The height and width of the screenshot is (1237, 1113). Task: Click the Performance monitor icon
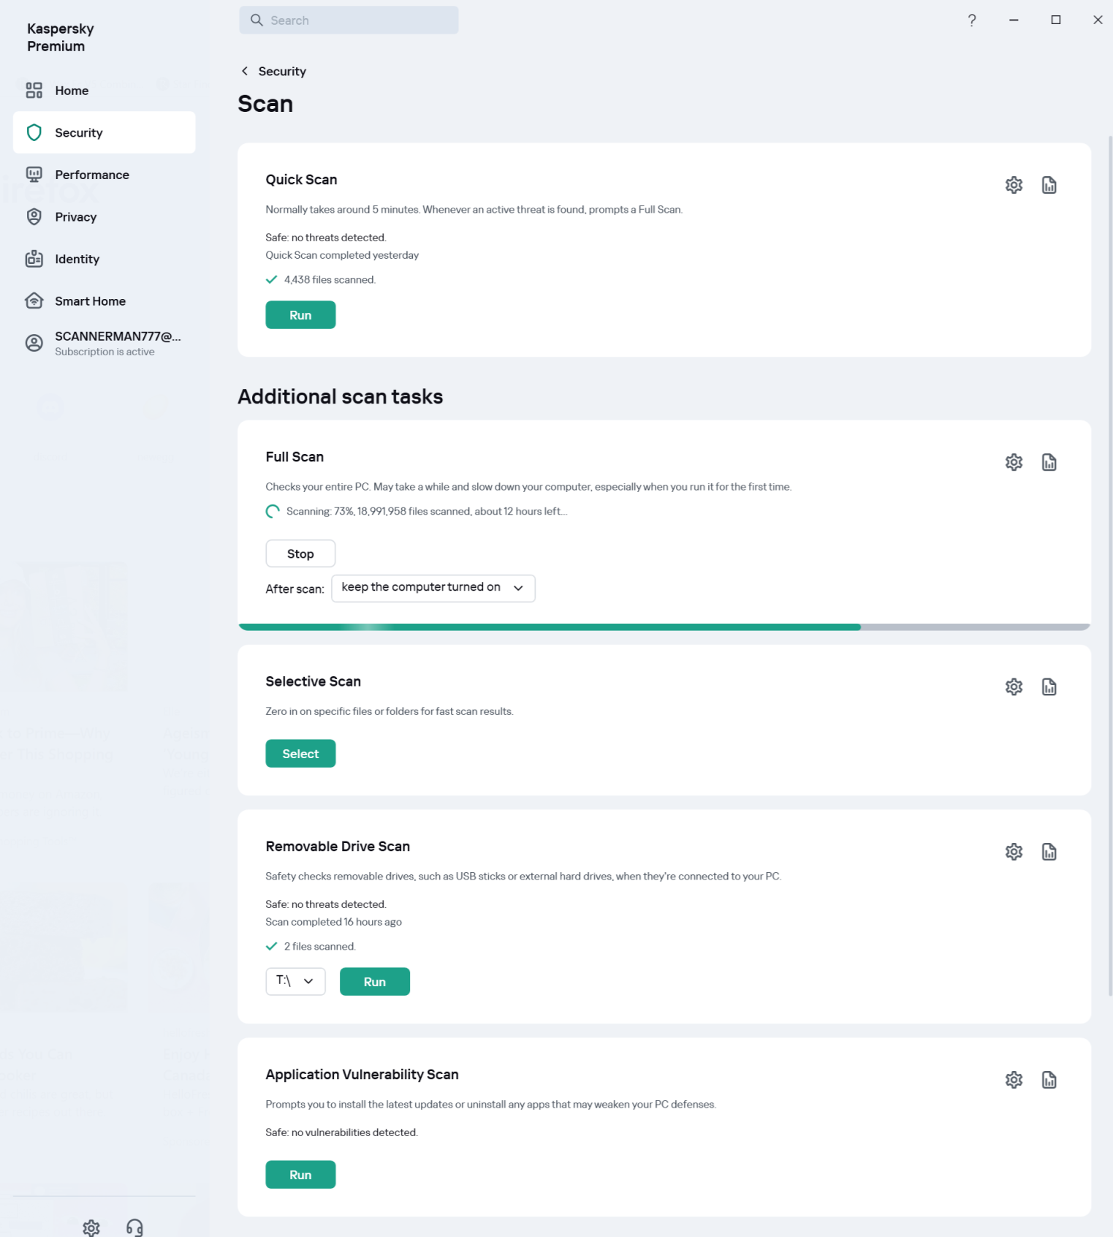coord(34,175)
